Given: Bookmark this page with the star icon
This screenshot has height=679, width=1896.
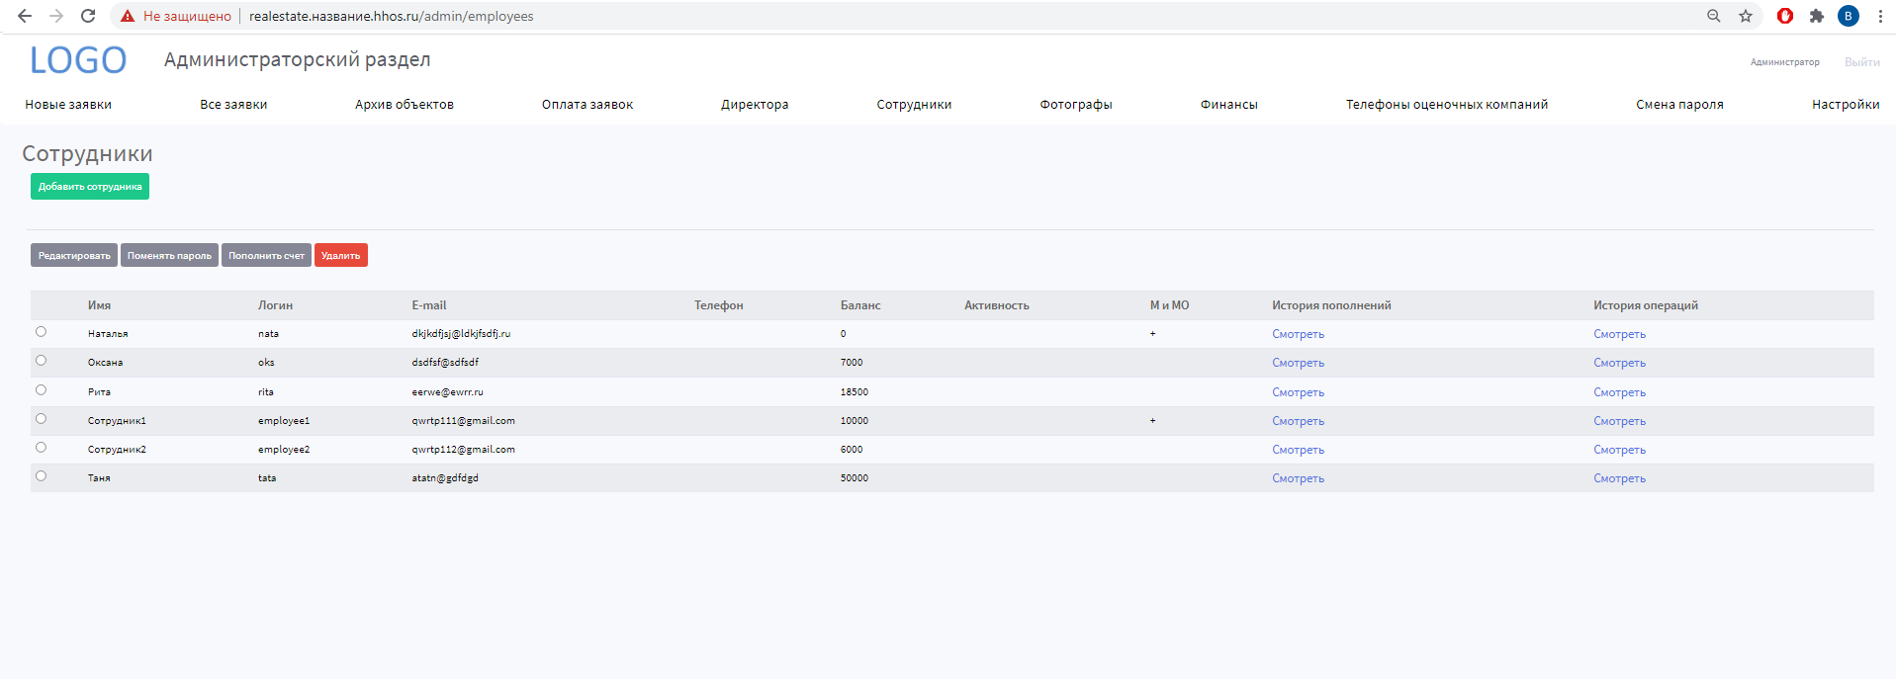Looking at the screenshot, I should [x=1746, y=16].
